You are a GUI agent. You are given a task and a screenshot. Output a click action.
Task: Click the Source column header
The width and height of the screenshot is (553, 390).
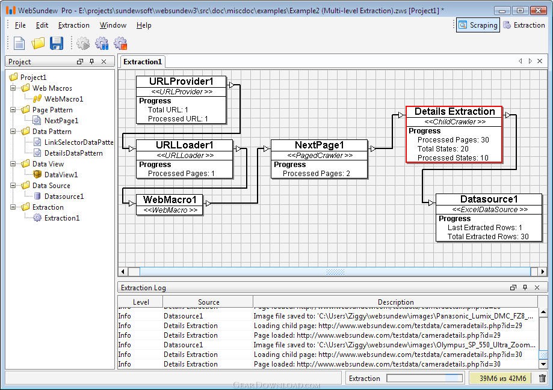[208, 302]
